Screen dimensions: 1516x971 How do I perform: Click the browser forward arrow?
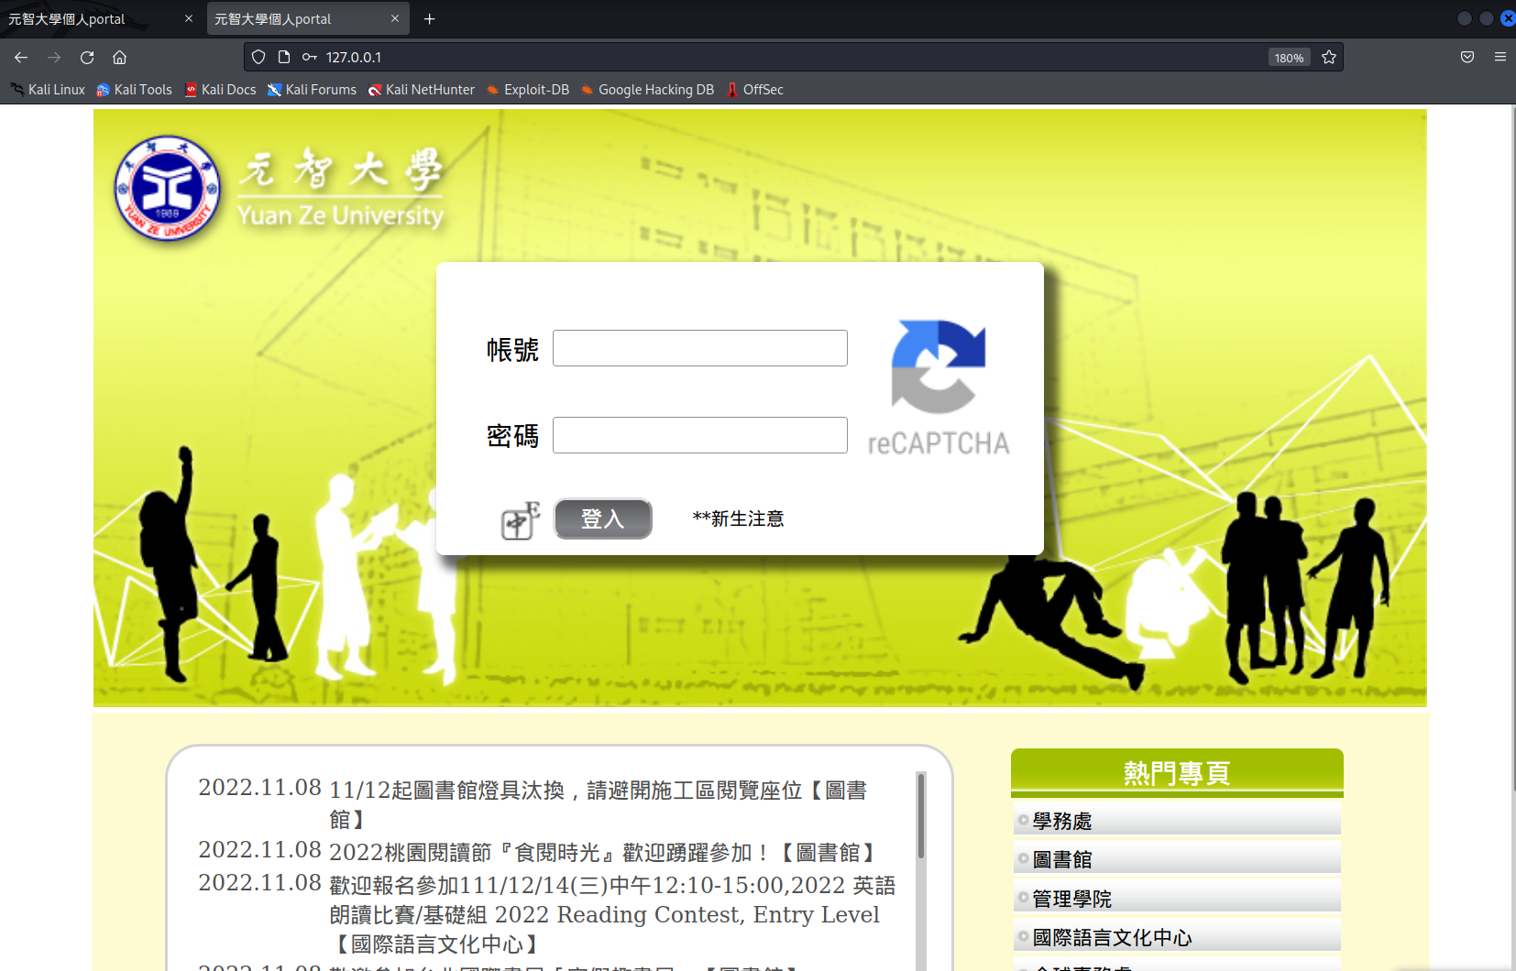(x=54, y=57)
